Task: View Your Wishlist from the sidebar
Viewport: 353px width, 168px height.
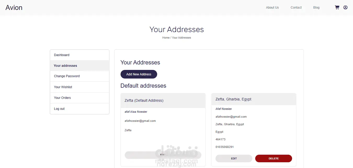Action: point(63,87)
